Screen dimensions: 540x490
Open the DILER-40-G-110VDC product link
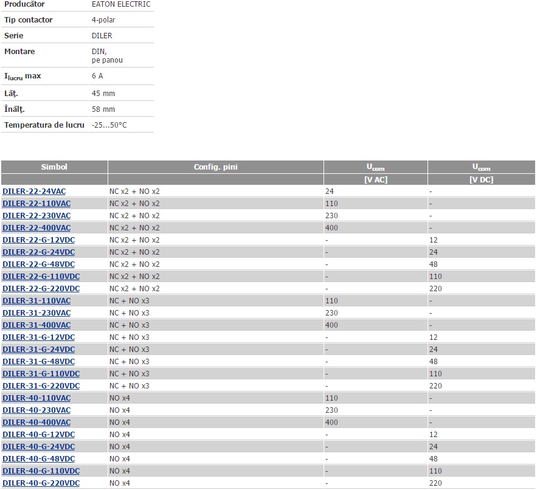41,471
